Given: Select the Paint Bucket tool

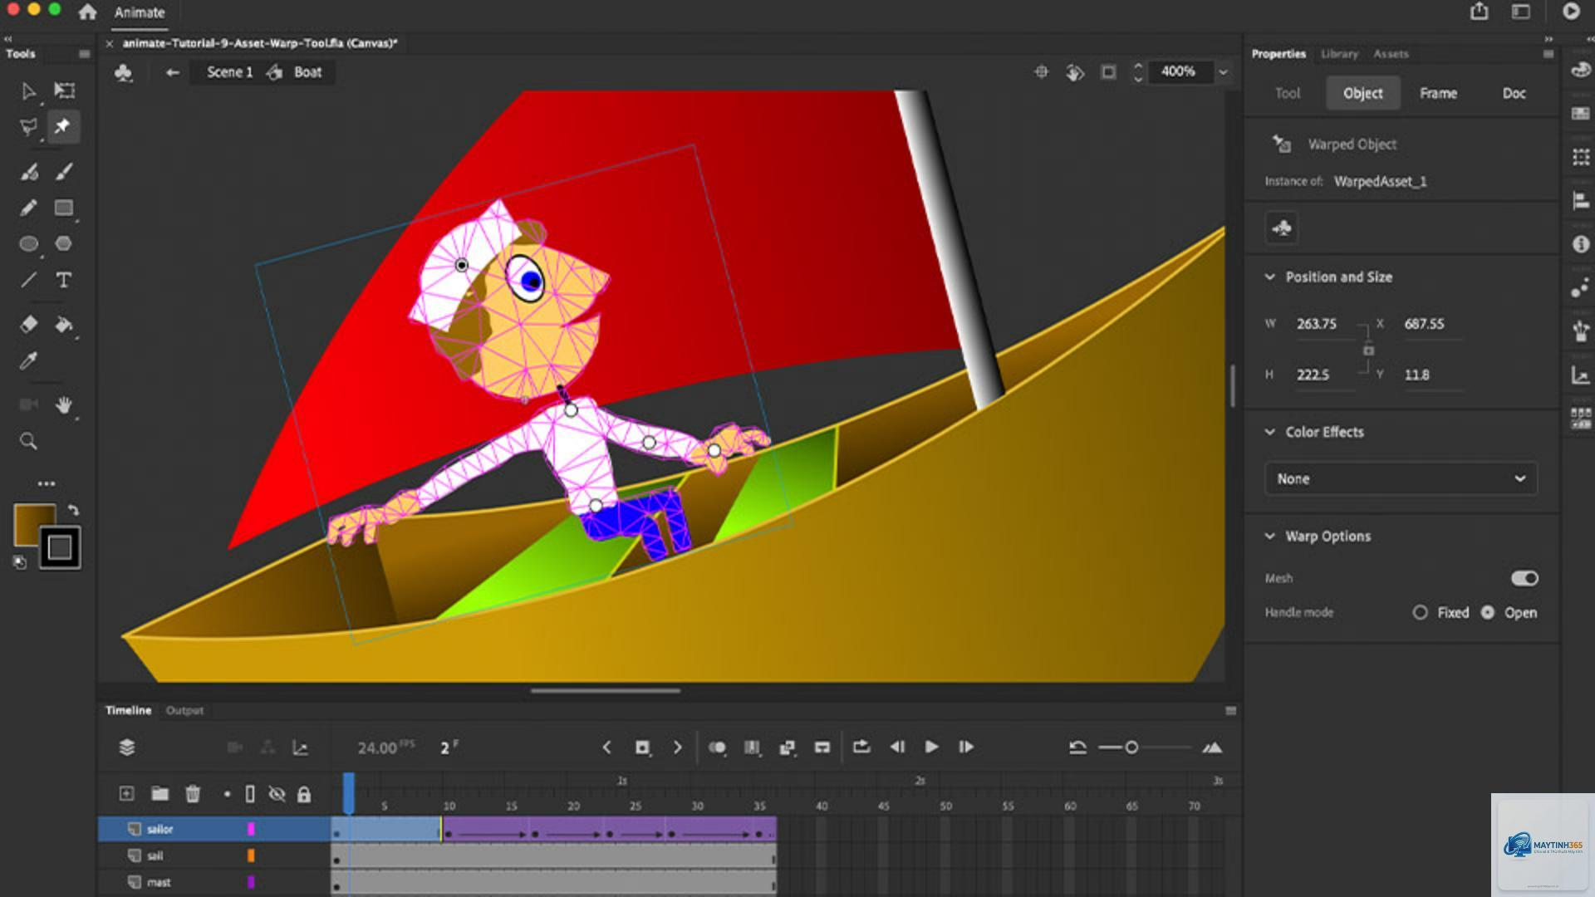Looking at the screenshot, I should tap(64, 324).
